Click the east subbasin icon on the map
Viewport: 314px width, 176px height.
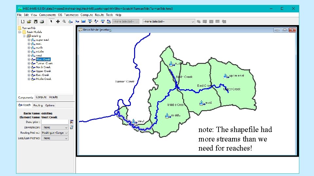tap(202, 103)
